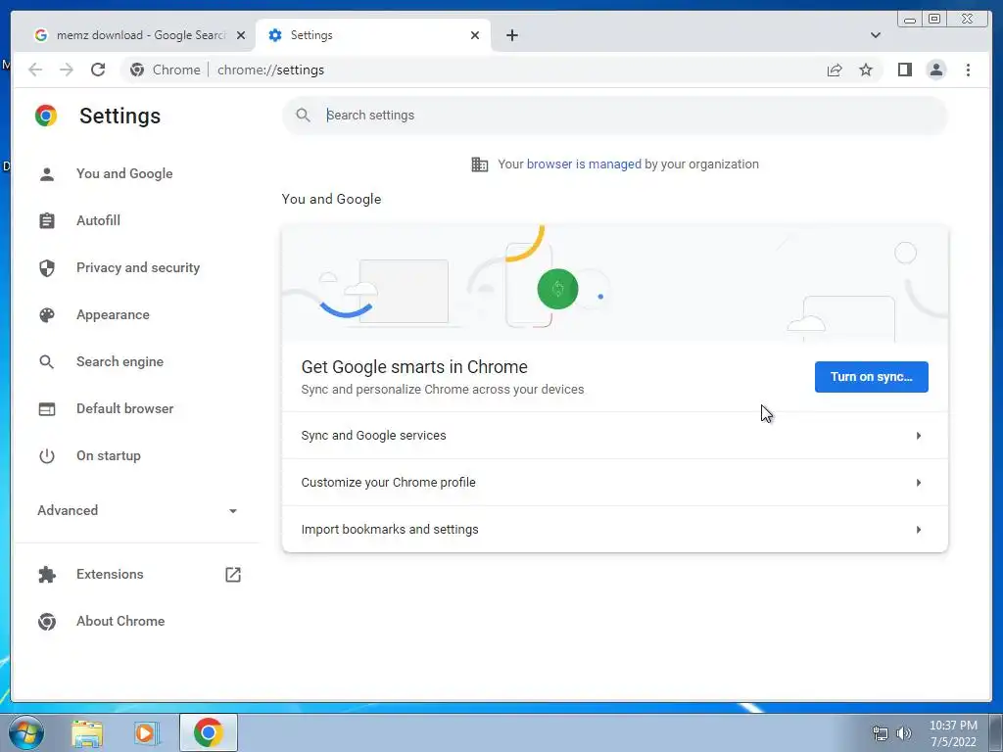Open Chrome's three-dot menu
Screen dimensions: 1003x752
click(968, 70)
